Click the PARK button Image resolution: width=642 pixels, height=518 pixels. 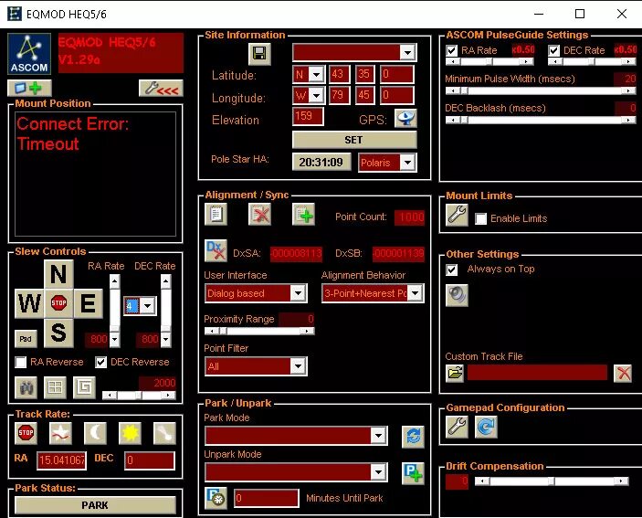[95, 505]
